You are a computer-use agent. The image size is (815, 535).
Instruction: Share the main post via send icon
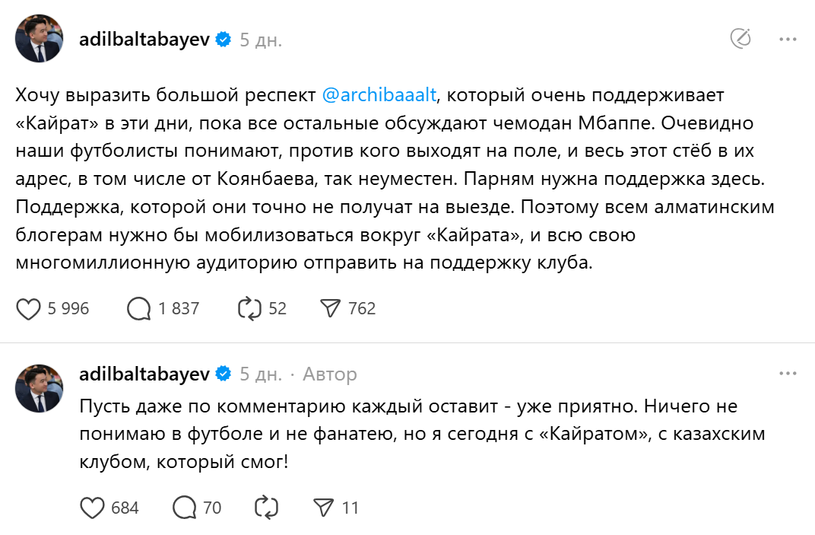pyautogui.click(x=329, y=308)
